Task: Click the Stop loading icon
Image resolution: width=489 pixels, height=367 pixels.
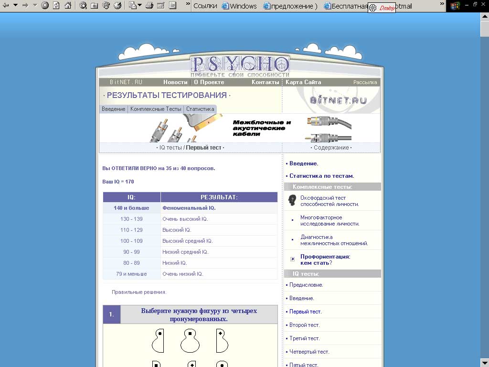Action: point(45,6)
